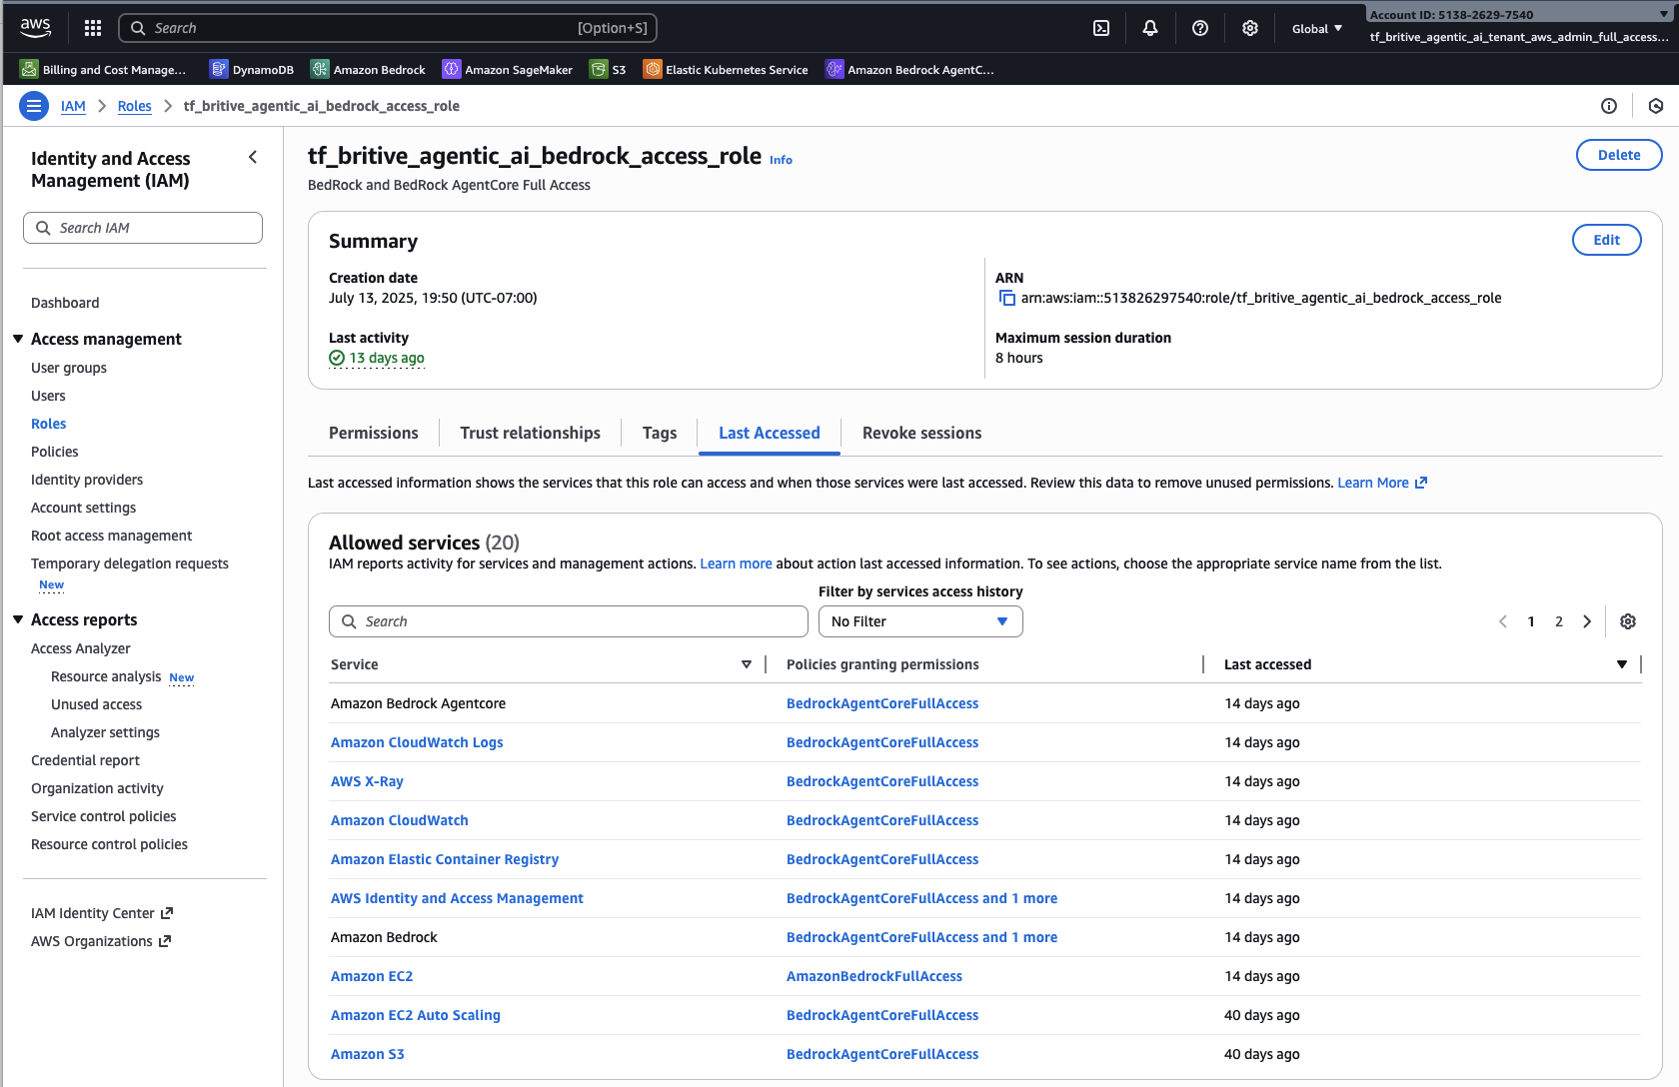Collapse the Access management section

(x=18, y=340)
